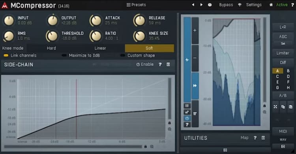Click the ATTACK knob
Image resolution: width=296 pixels, height=154 pixels.
[x=96, y=21]
